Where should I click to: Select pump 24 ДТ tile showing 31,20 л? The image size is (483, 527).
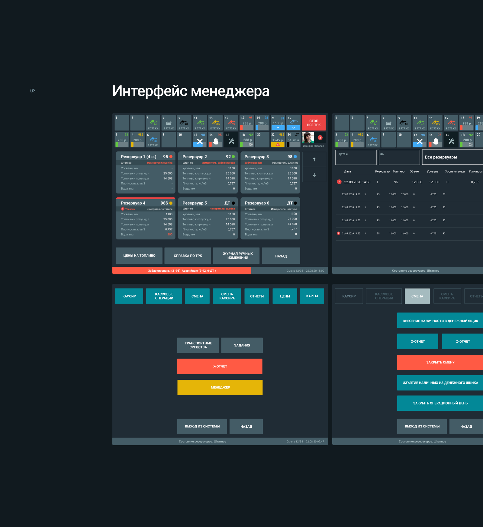pos(293,139)
